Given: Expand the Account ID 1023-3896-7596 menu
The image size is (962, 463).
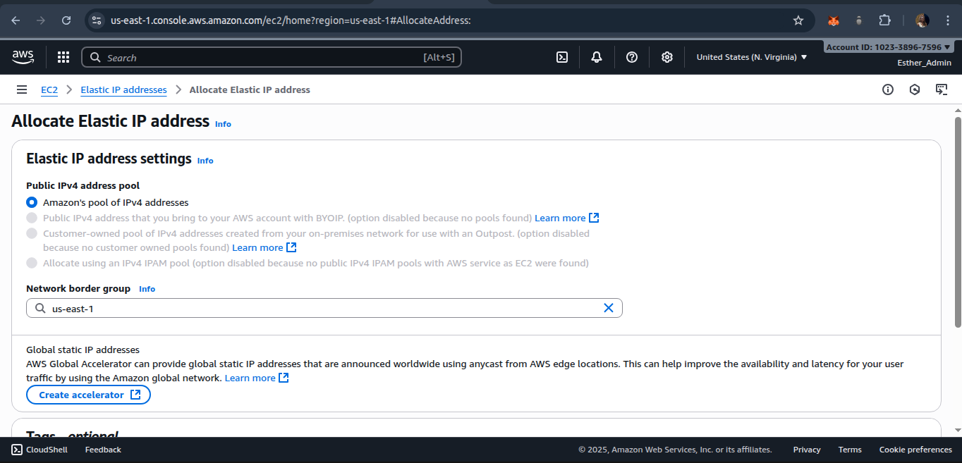Looking at the screenshot, I should tap(887, 47).
